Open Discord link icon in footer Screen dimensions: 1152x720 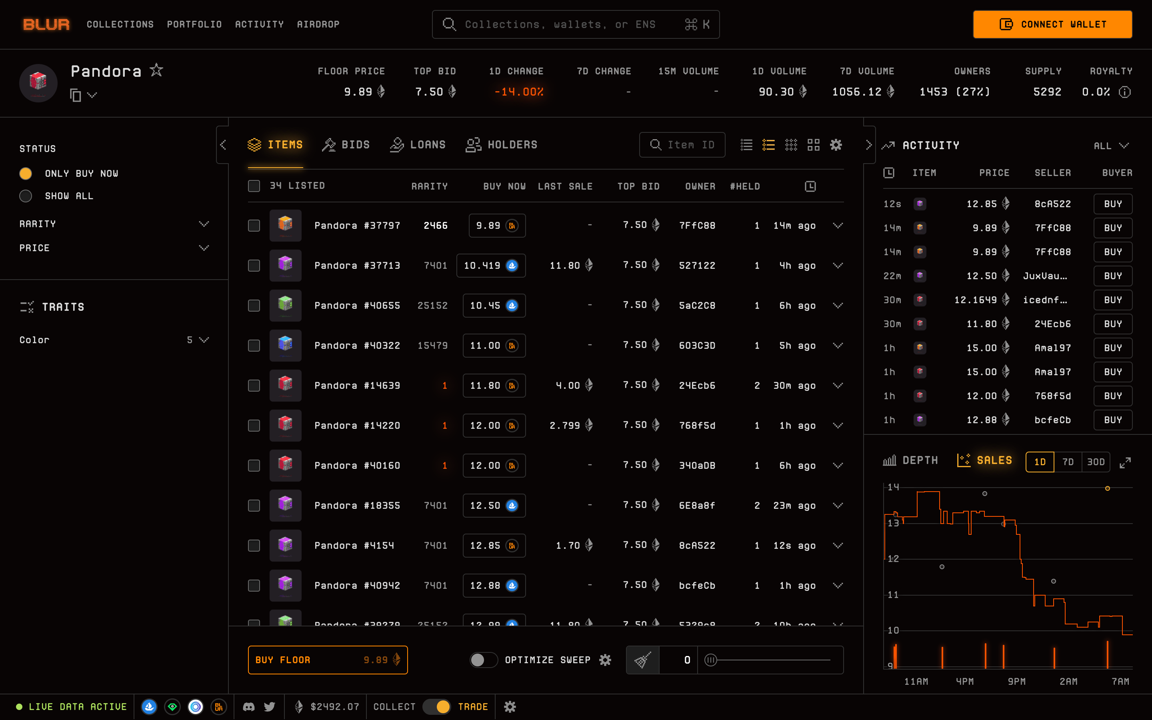[248, 707]
